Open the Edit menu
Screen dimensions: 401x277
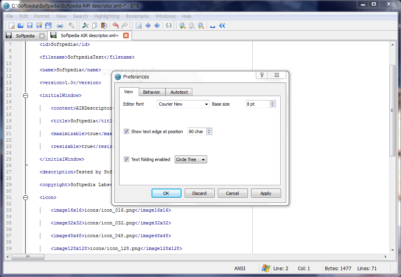24,16
